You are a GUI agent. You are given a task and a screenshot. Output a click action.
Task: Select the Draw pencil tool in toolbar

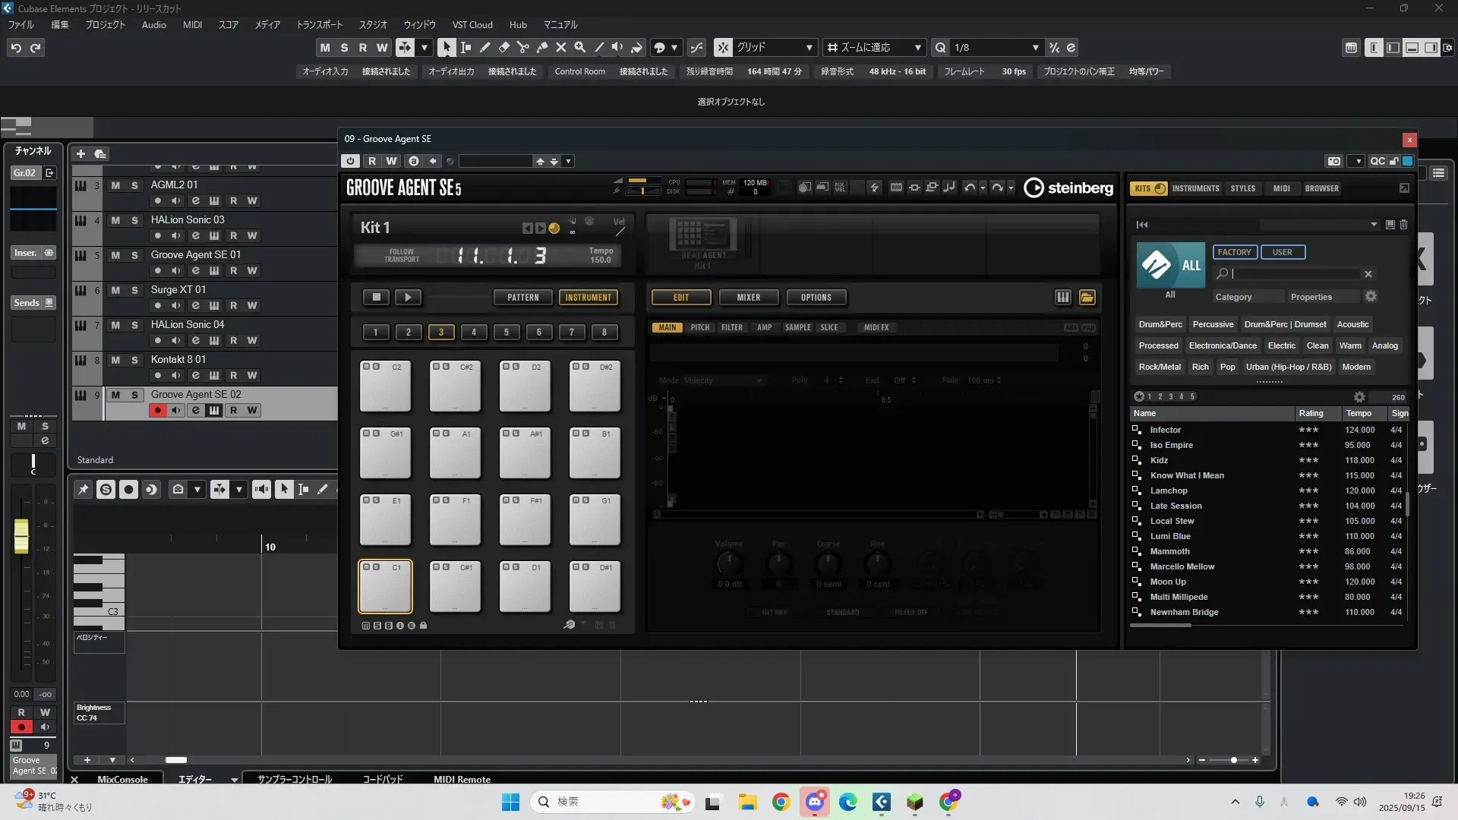pos(485,48)
